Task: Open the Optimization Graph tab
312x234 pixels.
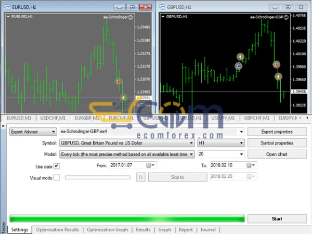Action: 108,230
